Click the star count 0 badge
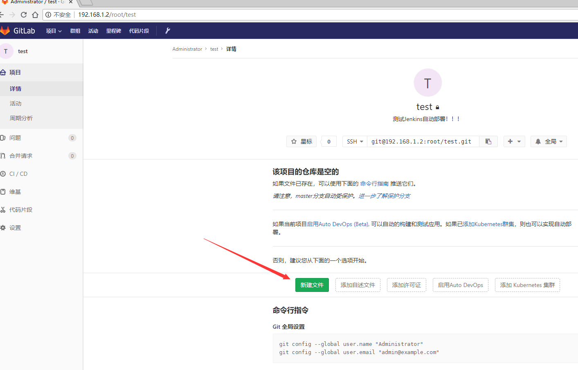Viewport: 578px width, 370px height. pos(329,141)
